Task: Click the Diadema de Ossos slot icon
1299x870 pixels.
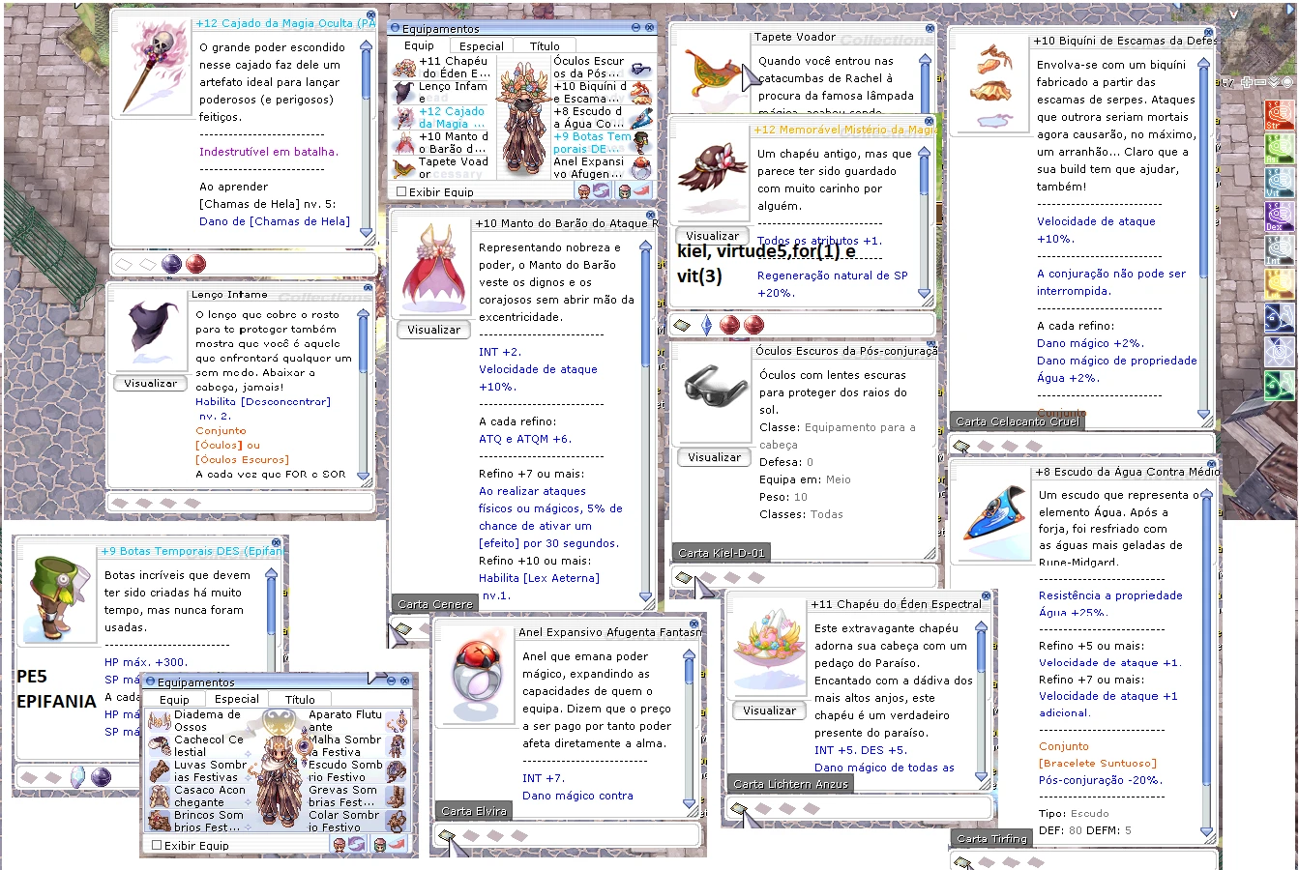Action: (x=160, y=721)
